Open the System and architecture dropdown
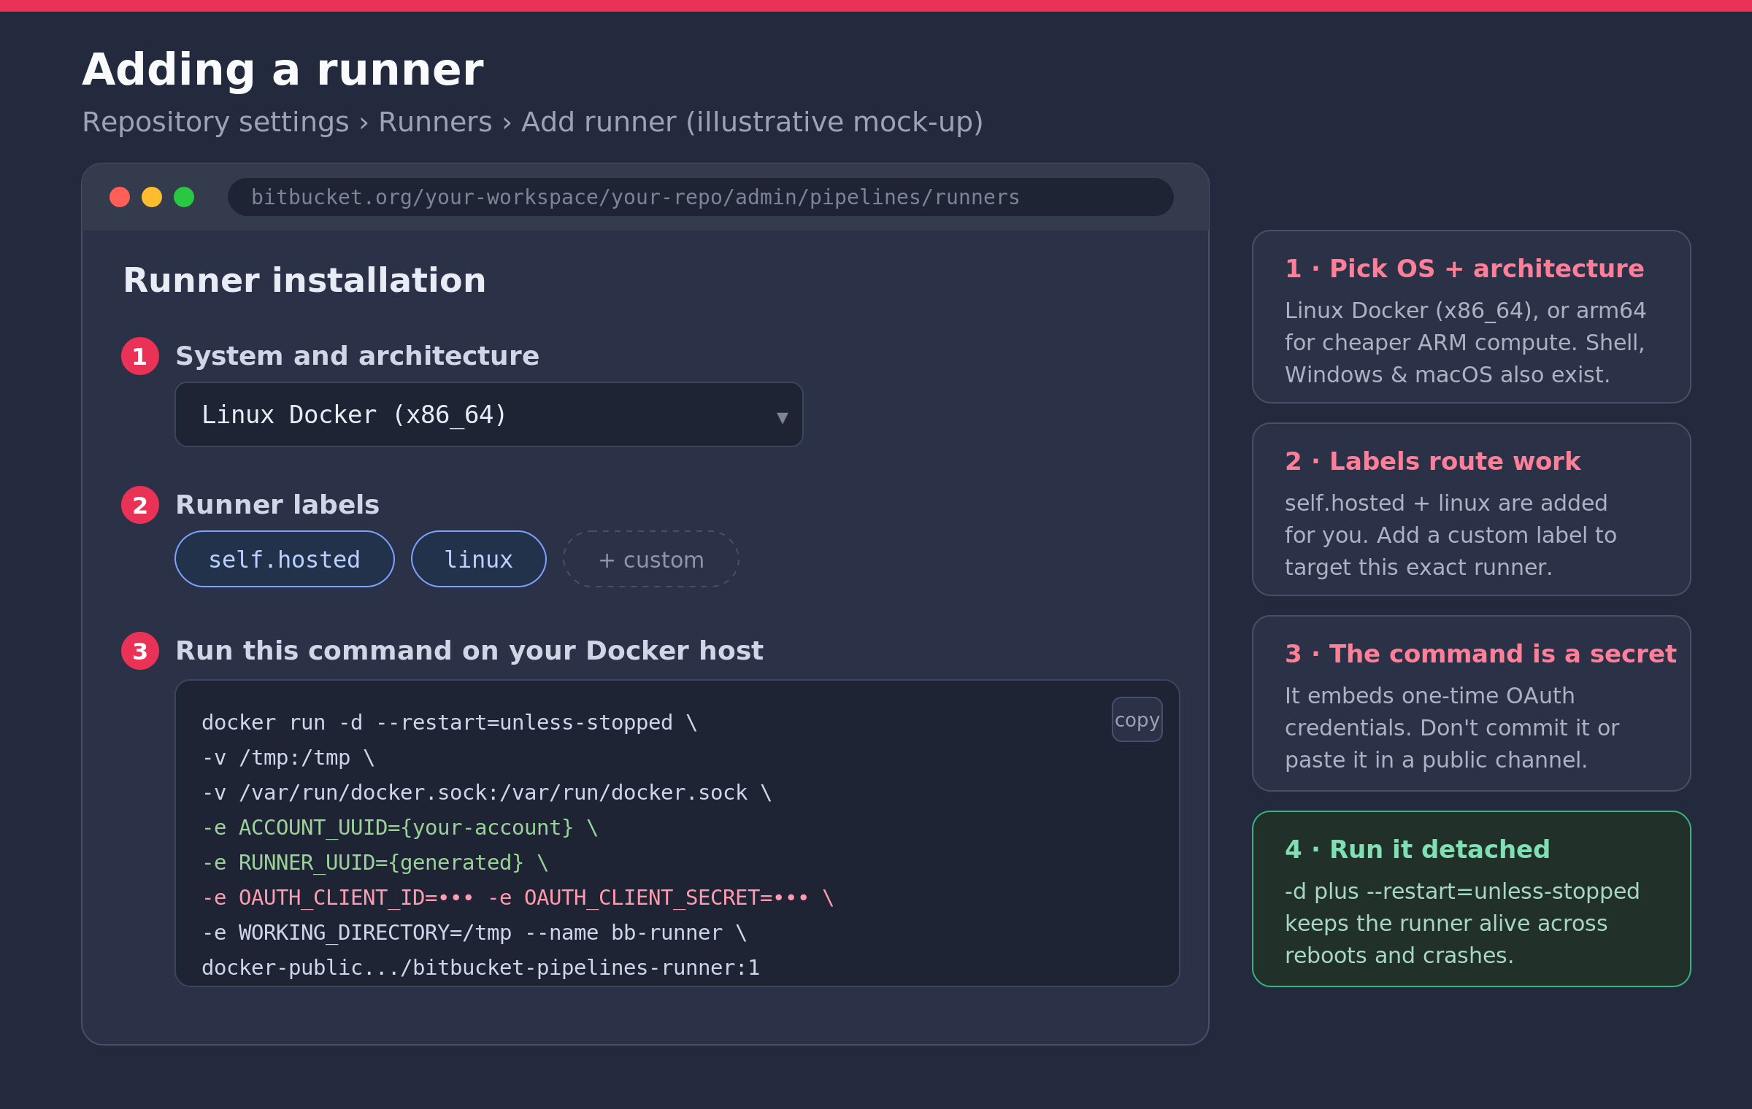1752x1109 pixels. click(489, 414)
